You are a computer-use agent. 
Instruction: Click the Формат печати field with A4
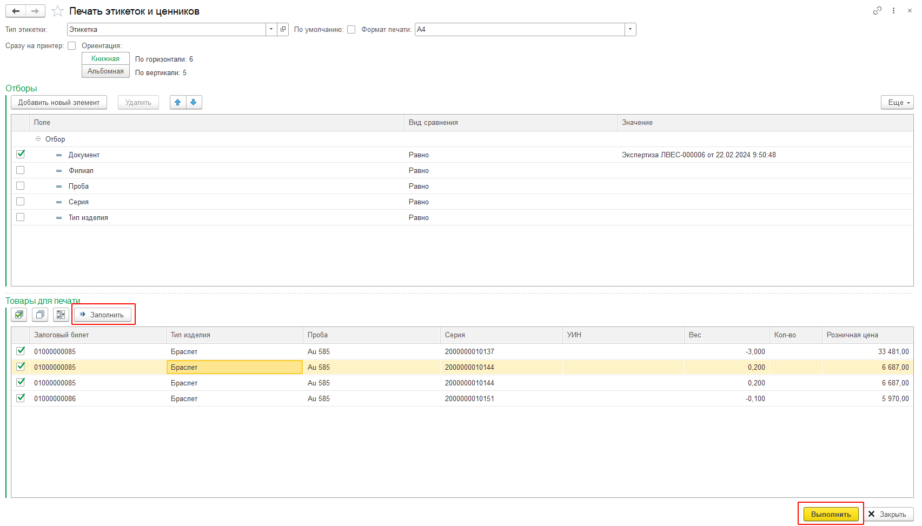[520, 29]
